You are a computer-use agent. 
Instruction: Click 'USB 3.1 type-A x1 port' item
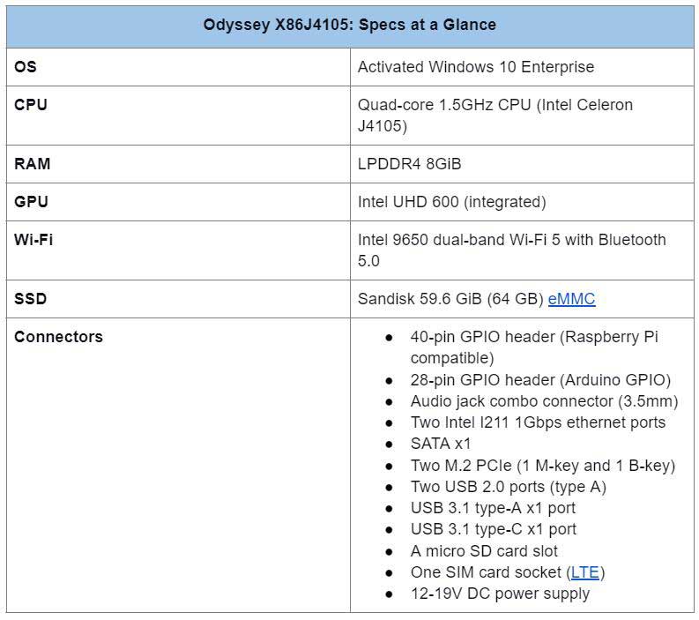(x=493, y=508)
